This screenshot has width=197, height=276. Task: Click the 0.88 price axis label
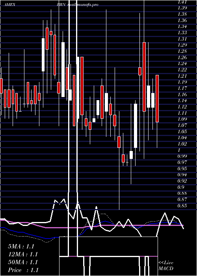[x=182, y=194]
